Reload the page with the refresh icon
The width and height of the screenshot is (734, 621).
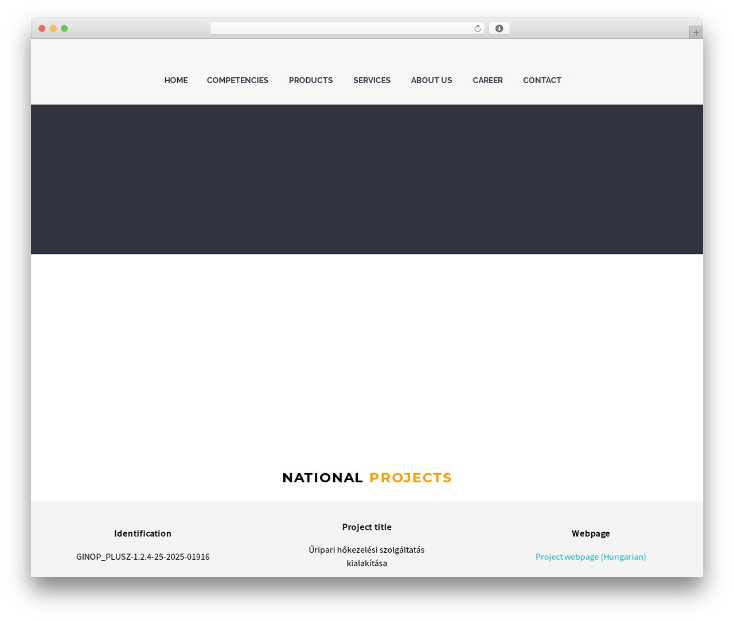point(477,29)
